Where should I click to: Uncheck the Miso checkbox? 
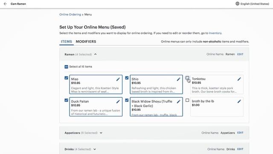click(67, 78)
